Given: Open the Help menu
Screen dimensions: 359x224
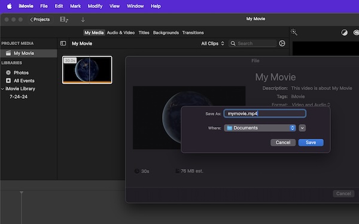Looking at the screenshot, I should point(156,6).
